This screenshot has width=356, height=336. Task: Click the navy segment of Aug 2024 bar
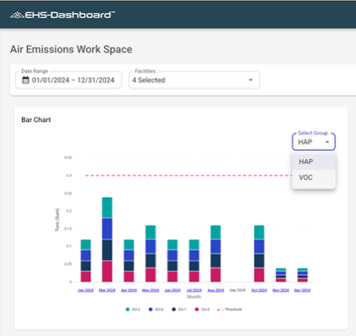tap(216, 261)
